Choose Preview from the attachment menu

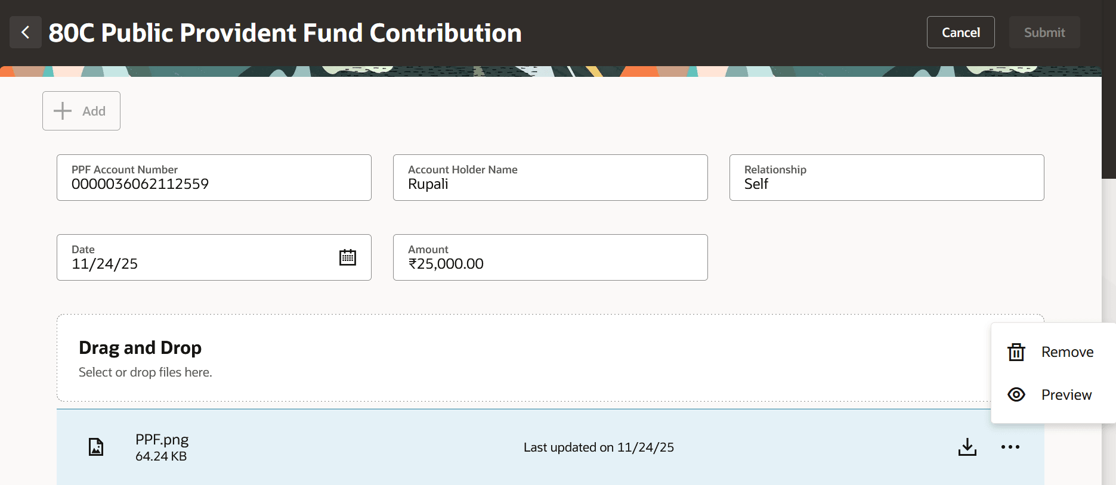tap(1066, 394)
